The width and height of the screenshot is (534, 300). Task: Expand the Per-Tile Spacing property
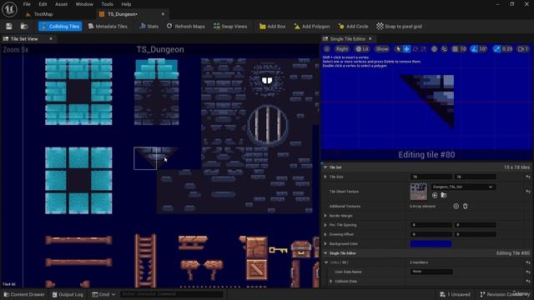coord(325,225)
